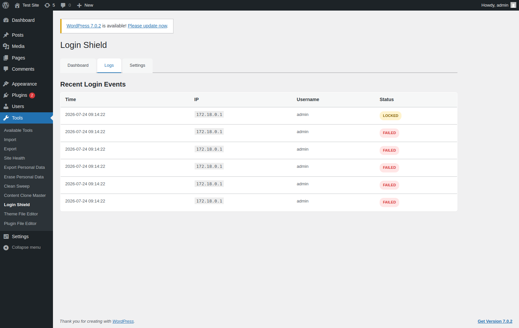519x328 pixels.
Task: Open the Import submenu item
Action: [10, 140]
